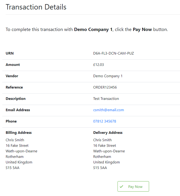Click bold Demo Company 1 in the instruction sentence
This screenshot has width=180, height=196.
93,30
